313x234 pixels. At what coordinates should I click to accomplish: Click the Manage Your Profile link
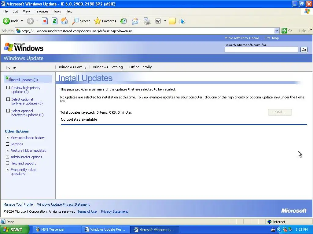coord(18,204)
